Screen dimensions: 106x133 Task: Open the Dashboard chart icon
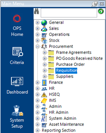[x=17, y=81]
